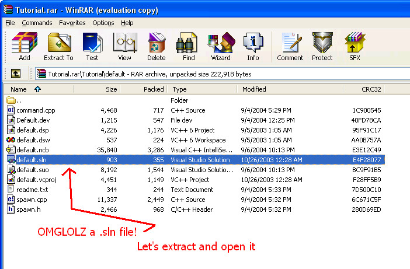This screenshot has width=410, height=269.
Task: Click the 'Text Document' type cell
Action: (192, 190)
